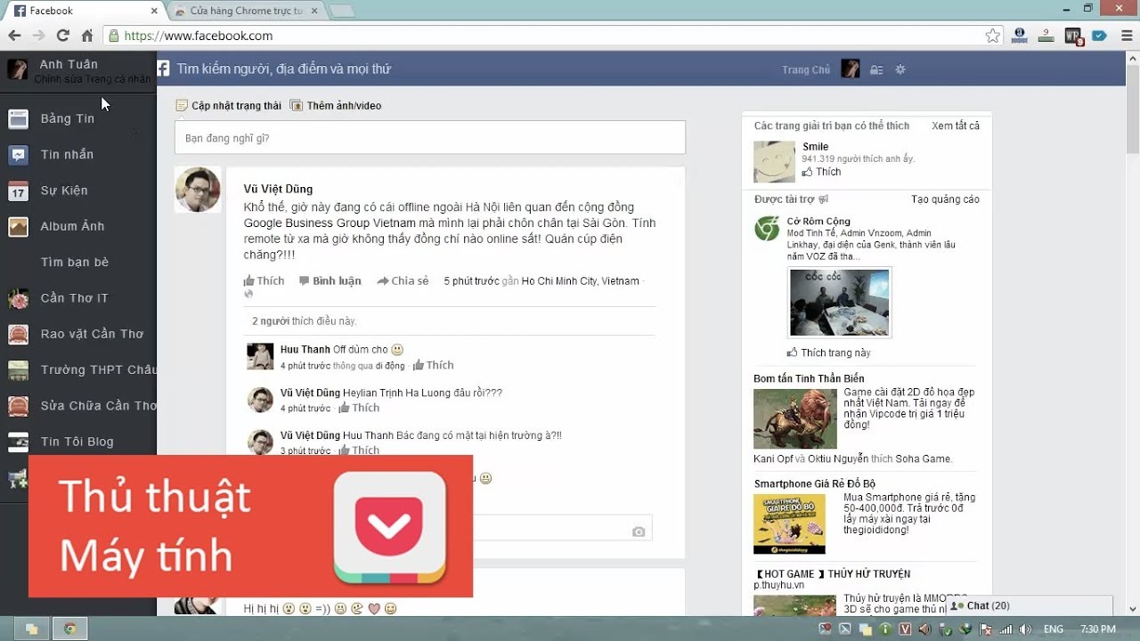This screenshot has height=641, width=1140.
Task: Go back with the browser back arrow
Action: [14, 36]
